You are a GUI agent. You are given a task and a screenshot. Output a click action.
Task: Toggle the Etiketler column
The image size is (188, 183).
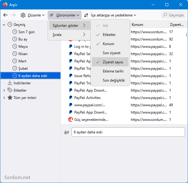coord(110,35)
